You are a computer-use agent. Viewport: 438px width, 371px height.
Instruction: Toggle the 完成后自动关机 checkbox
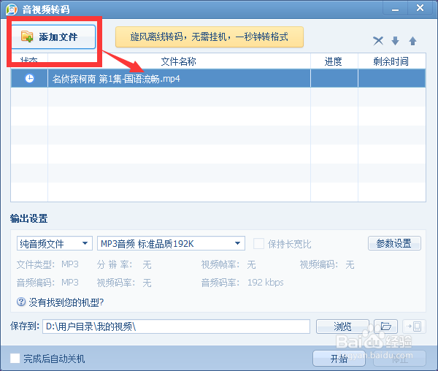tap(15, 358)
